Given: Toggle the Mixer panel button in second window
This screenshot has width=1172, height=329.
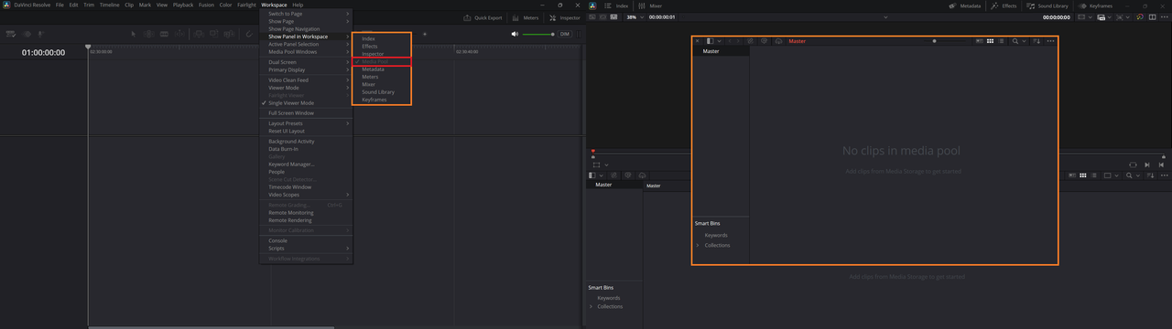Looking at the screenshot, I should point(650,5).
